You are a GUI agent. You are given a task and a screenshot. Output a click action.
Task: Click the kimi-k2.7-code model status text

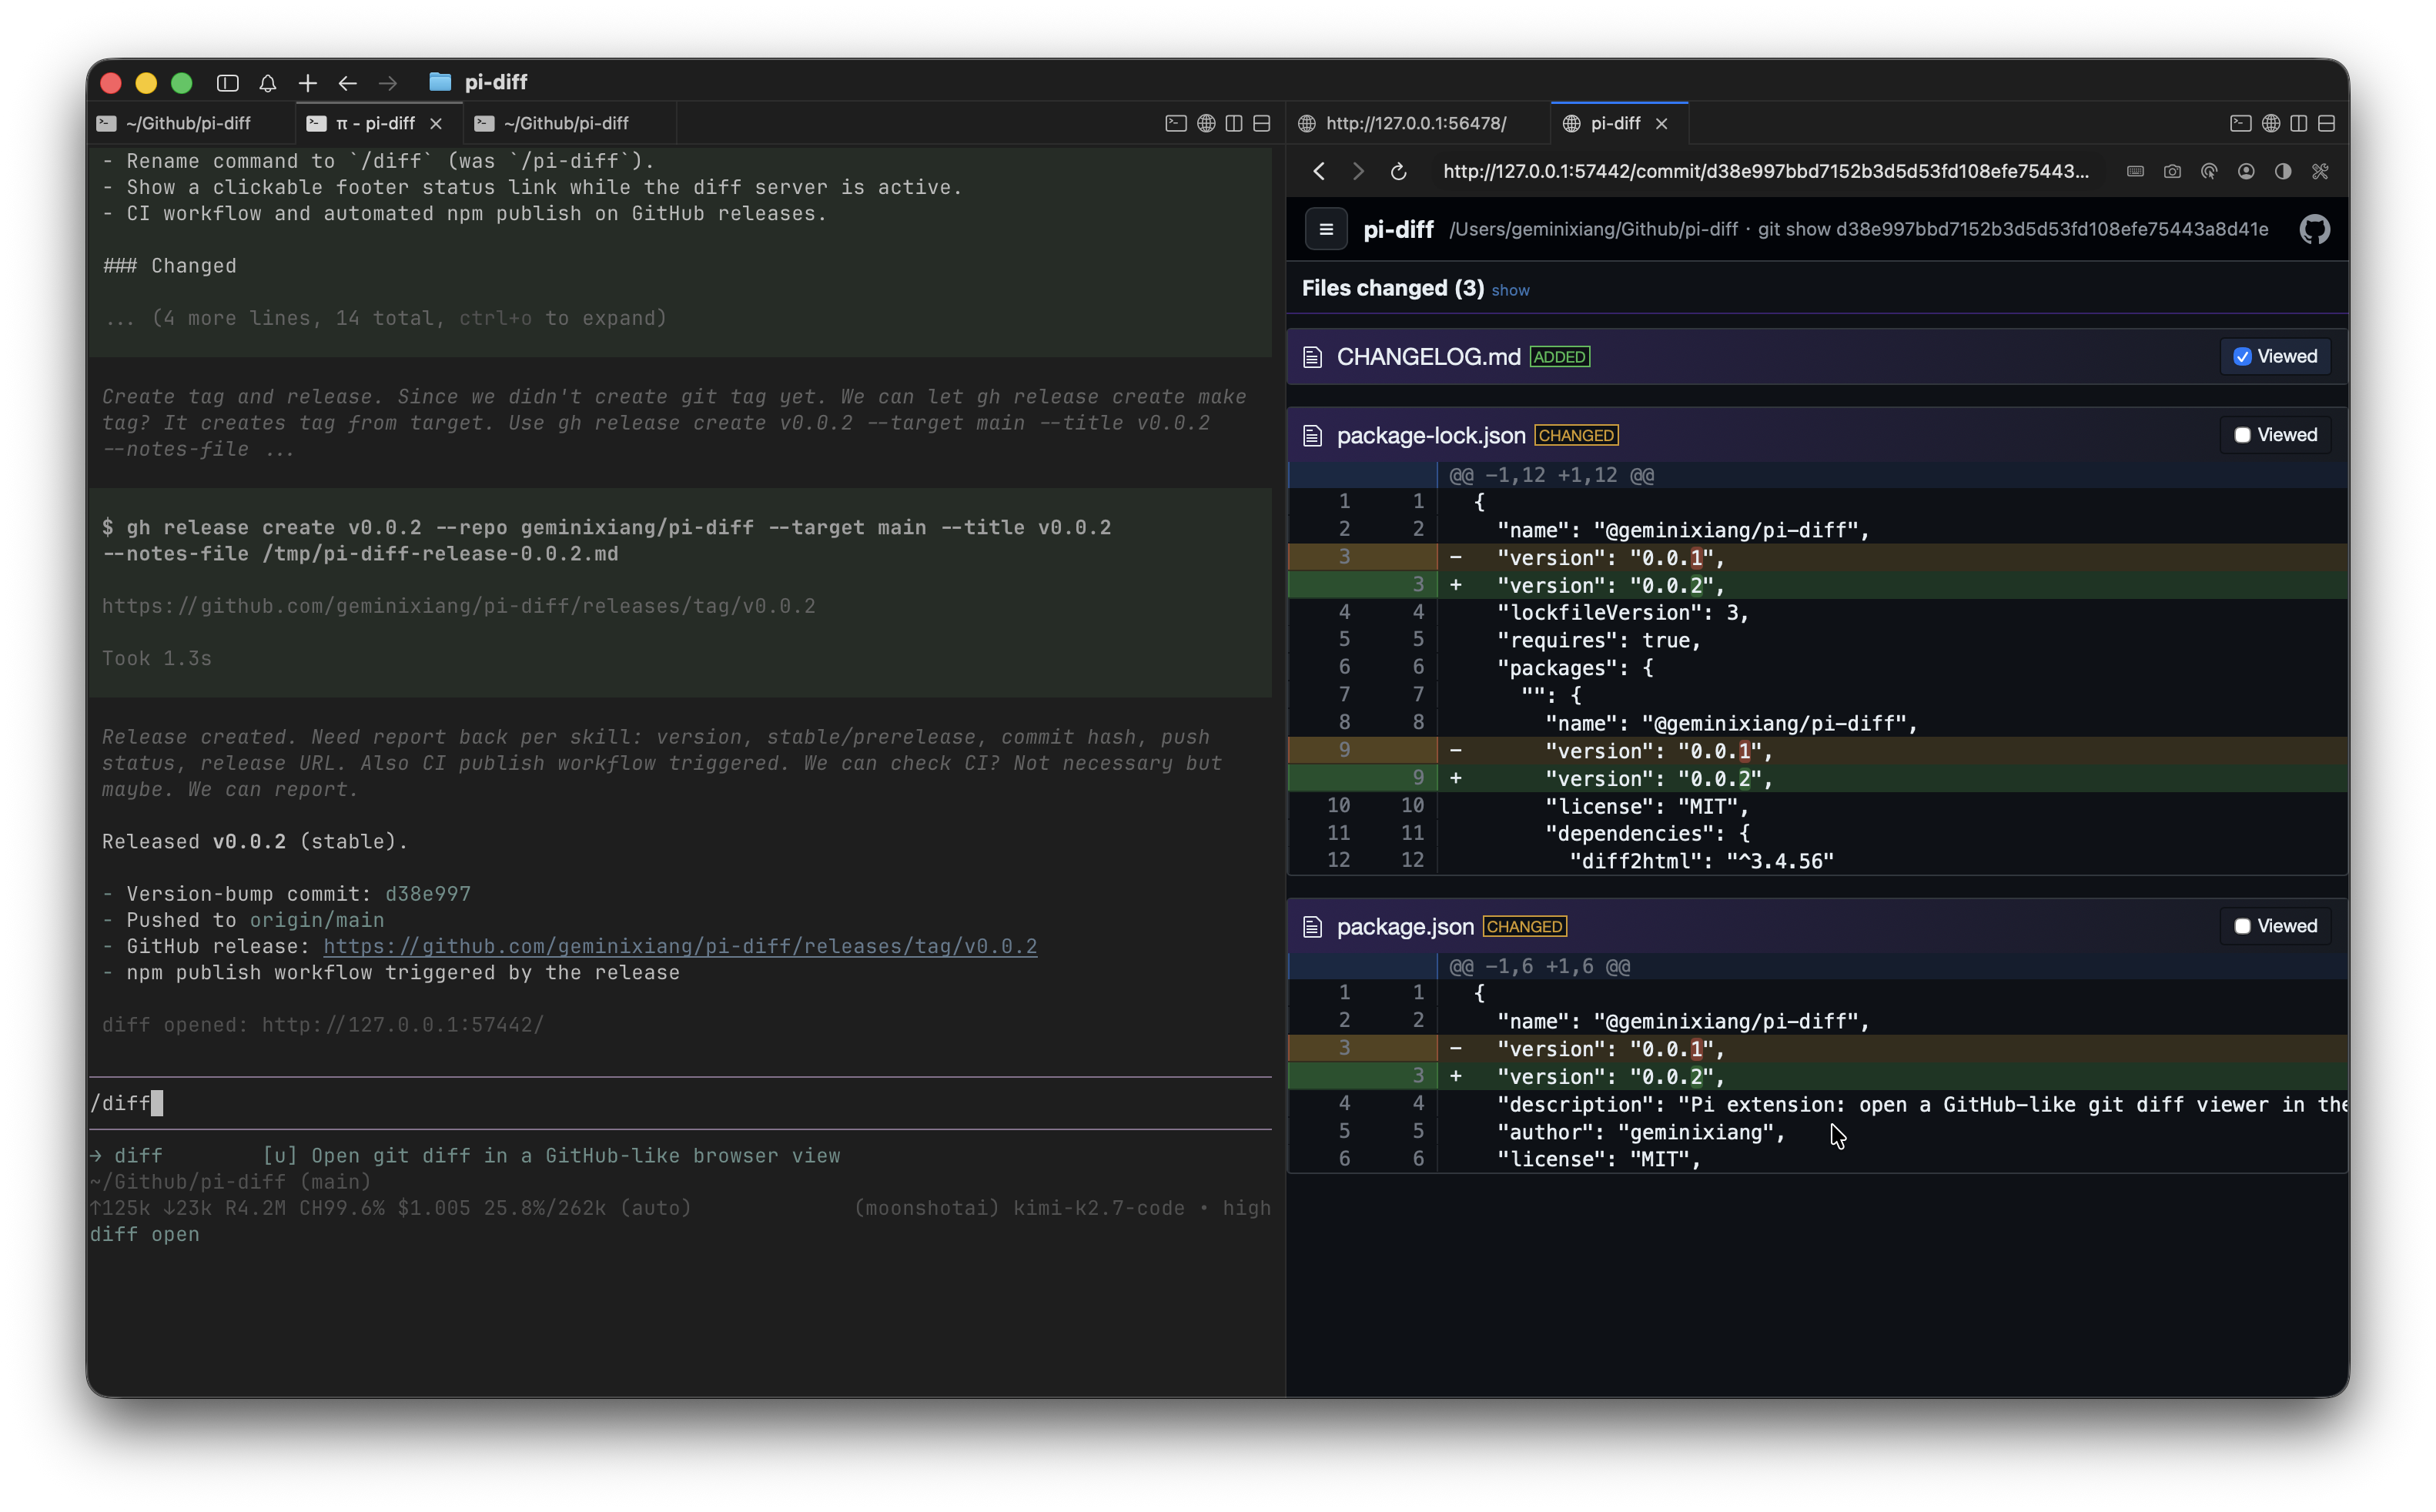pyautogui.click(x=1099, y=1208)
